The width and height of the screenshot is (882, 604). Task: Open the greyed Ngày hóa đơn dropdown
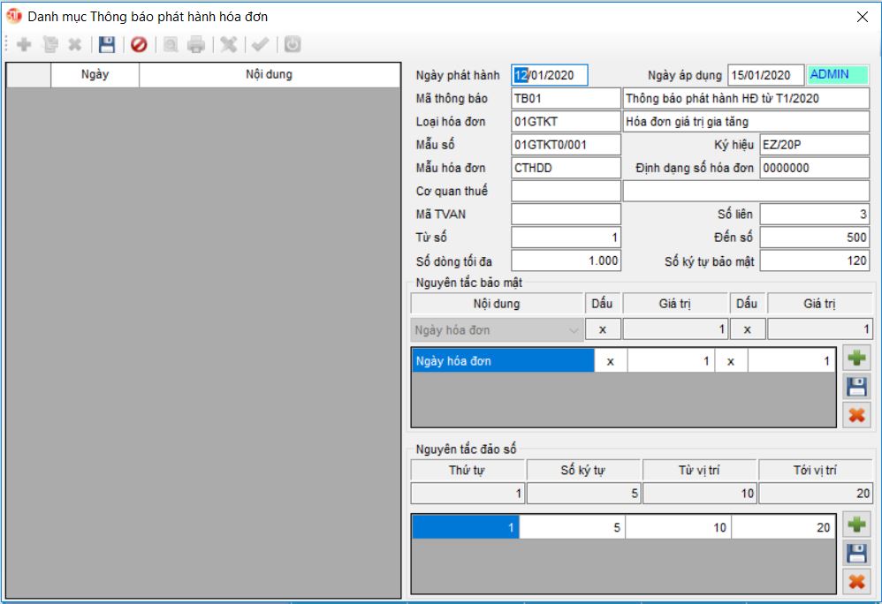497,329
